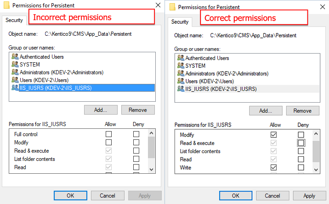Click down arrow of right permissions scrollbar
Screen dimensions: 329x204
[316, 170]
